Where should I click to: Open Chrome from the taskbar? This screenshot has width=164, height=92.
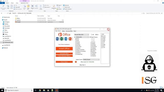pos(40,90)
